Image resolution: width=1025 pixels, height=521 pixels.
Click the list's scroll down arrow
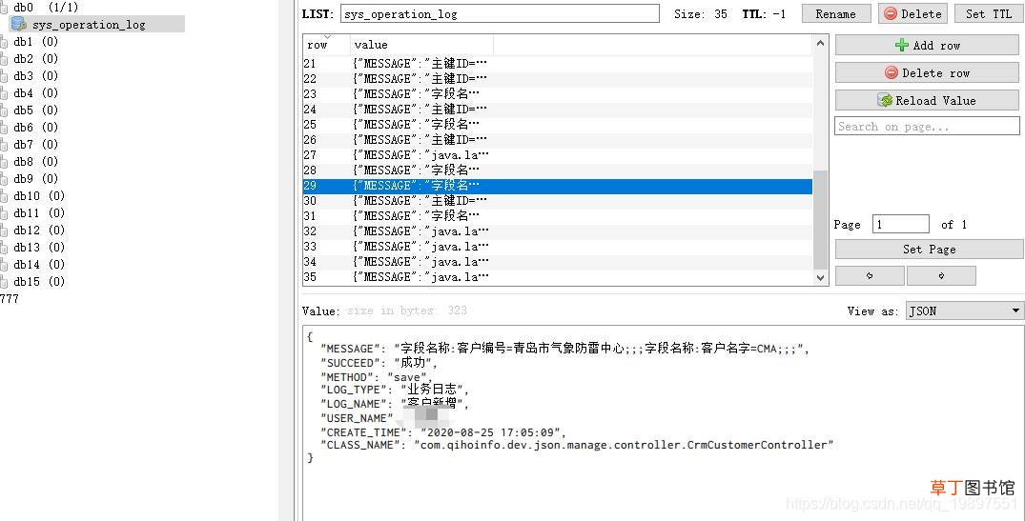pos(820,277)
